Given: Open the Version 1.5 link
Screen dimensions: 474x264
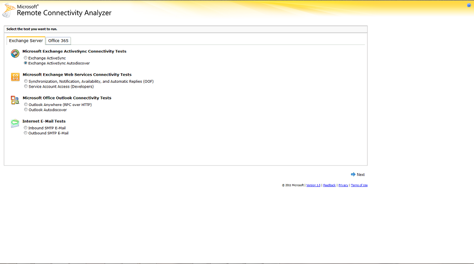Looking at the screenshot, I should pyautogui.click(x=313, y=185).
